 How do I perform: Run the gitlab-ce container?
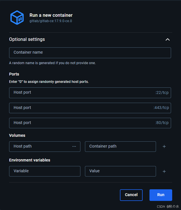(161, 195)
